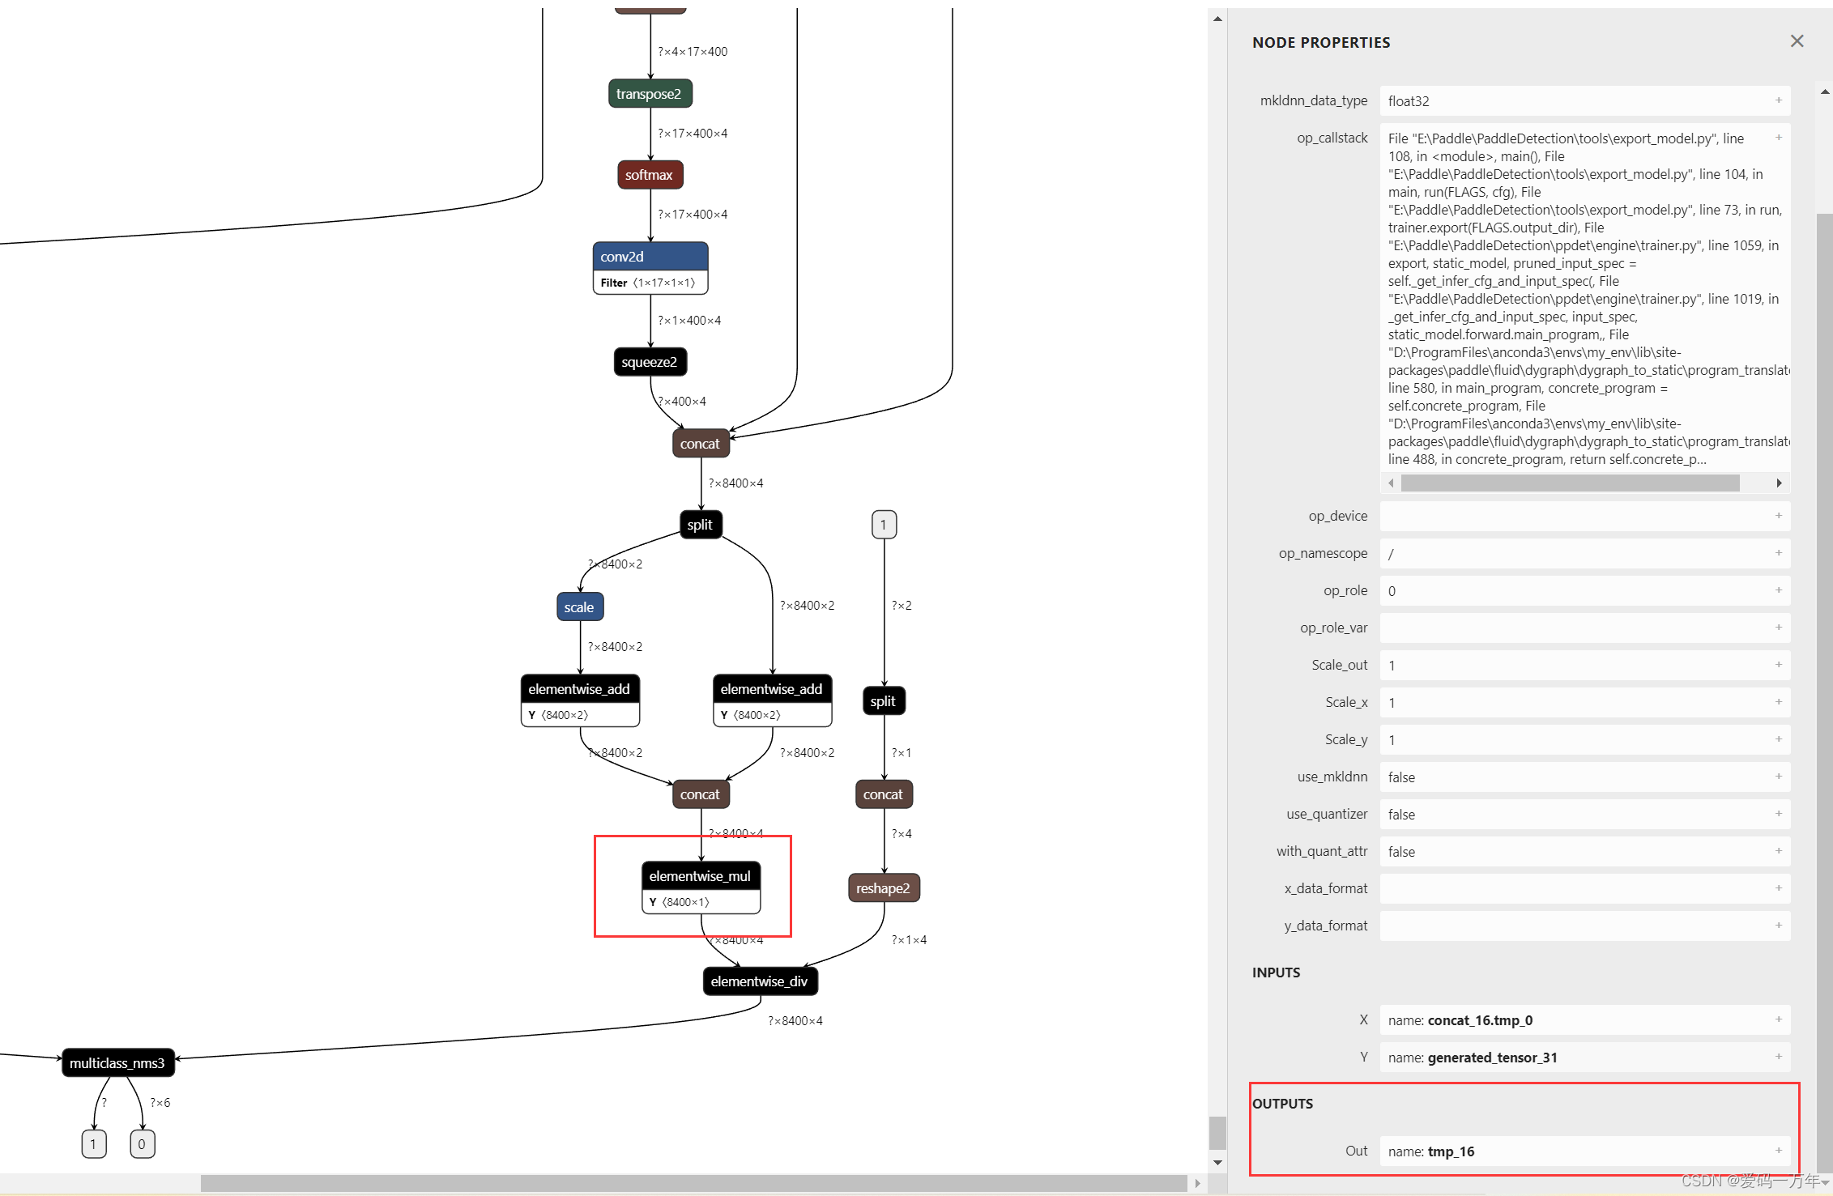Screen dimensions: 1833x1196
Task: Expand the use_quantizer attribute row
Action: tap(1779, 814)
